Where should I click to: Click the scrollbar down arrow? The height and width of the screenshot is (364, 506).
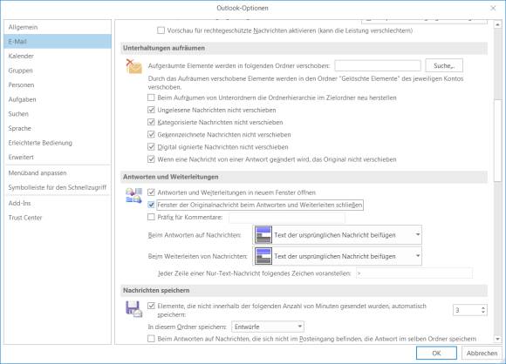[497, 339]
